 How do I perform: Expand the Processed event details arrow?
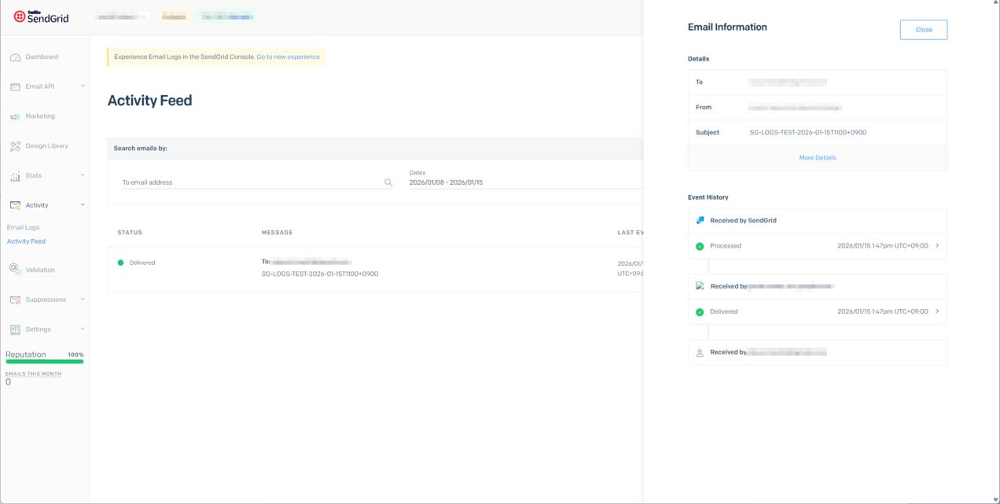pos(937,245)
